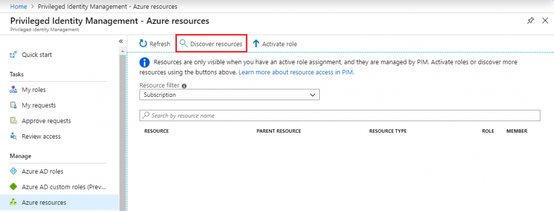Image resolution: width=554 pixels, height=211 pixels.
Task: Click the sidebar scrollbar up arrow
Action: (x=123, y=51)
